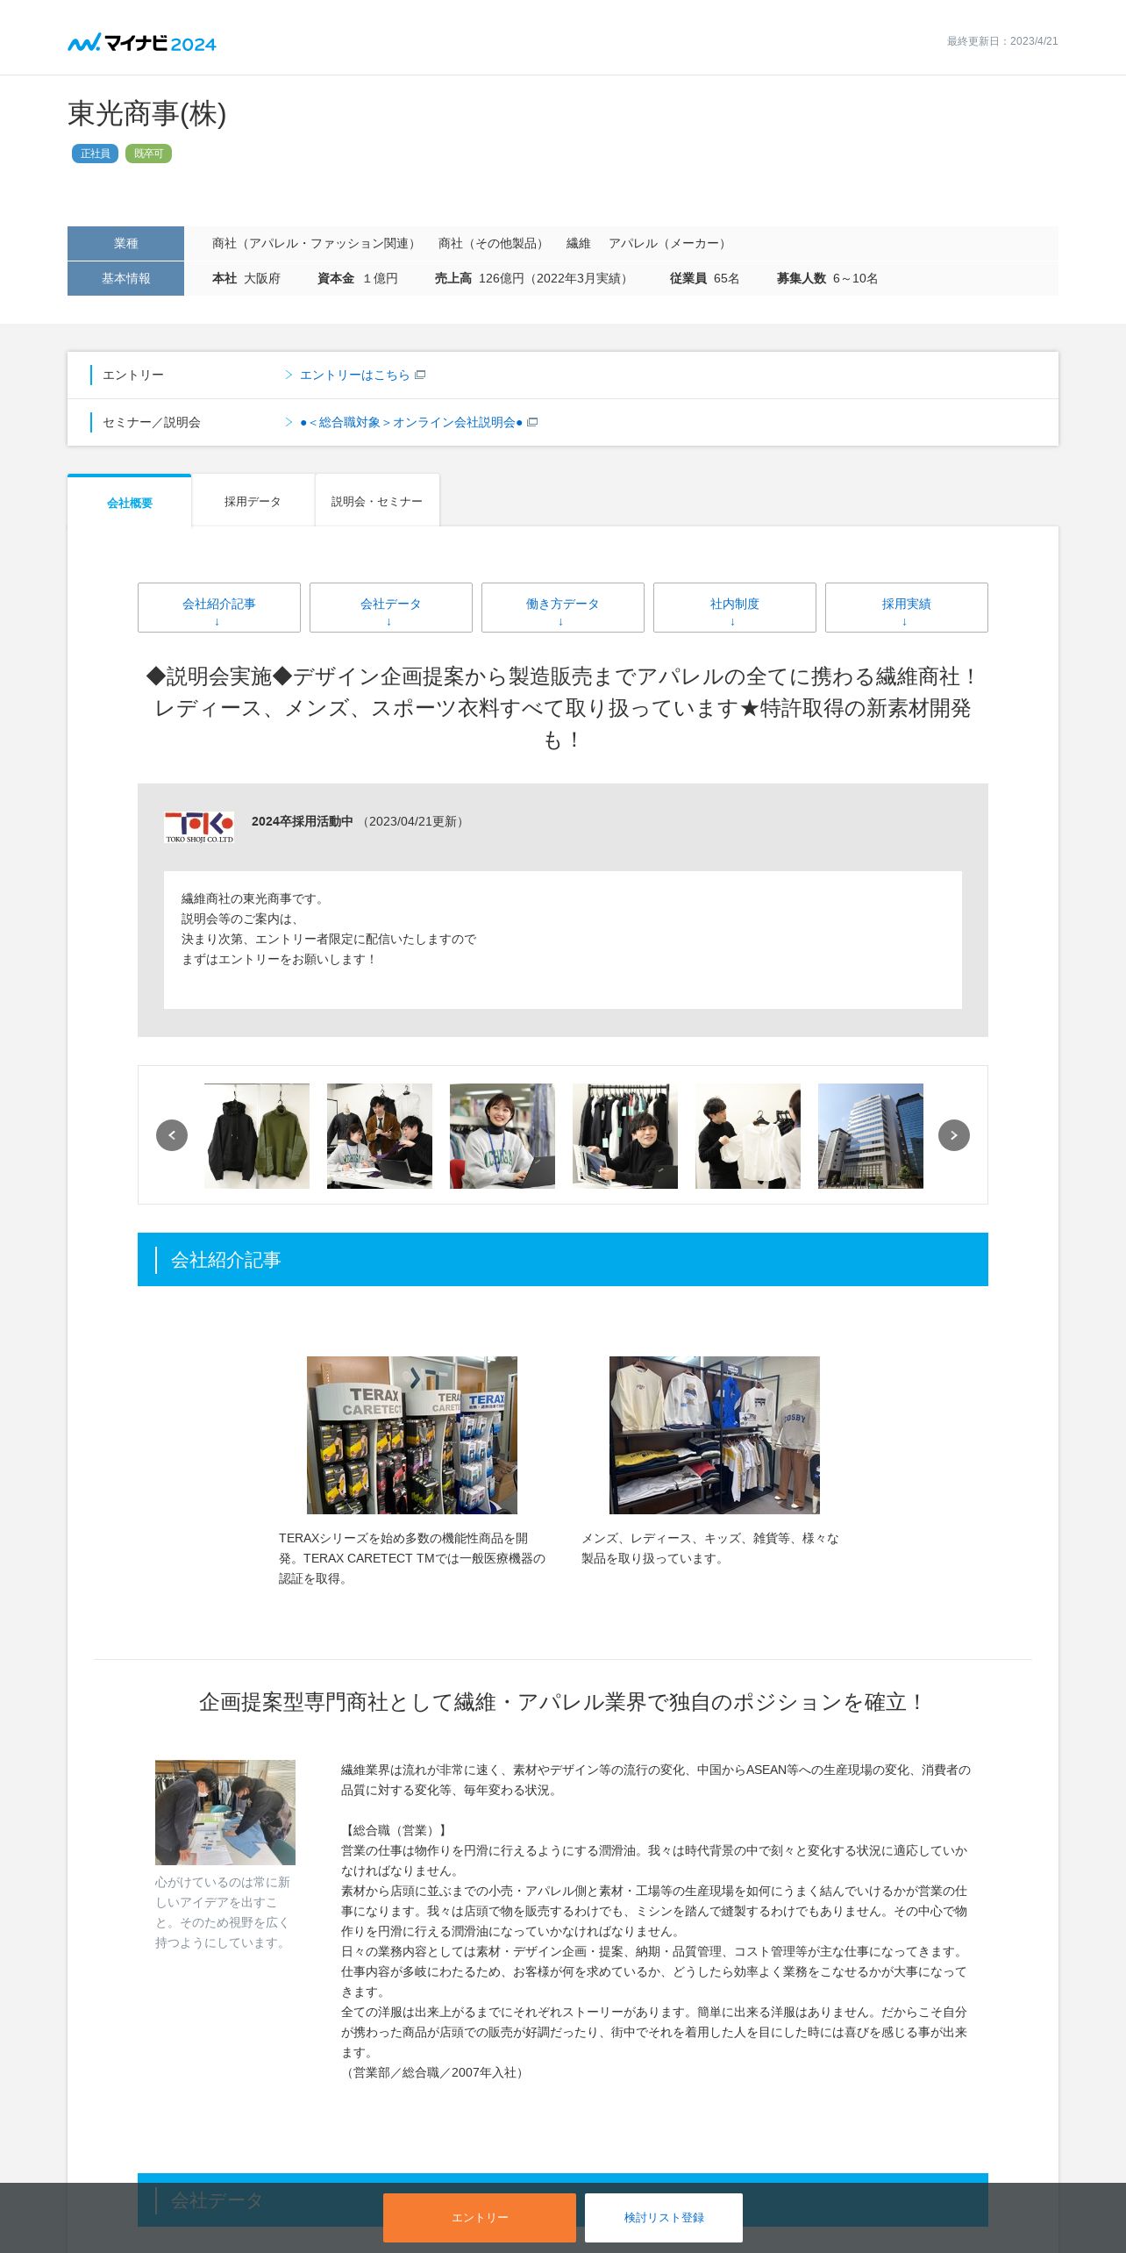This screenshot has width=1126, height=2253.
Task: Click chevron before オンライン会社説明会 link
Action: click(289, 422)
